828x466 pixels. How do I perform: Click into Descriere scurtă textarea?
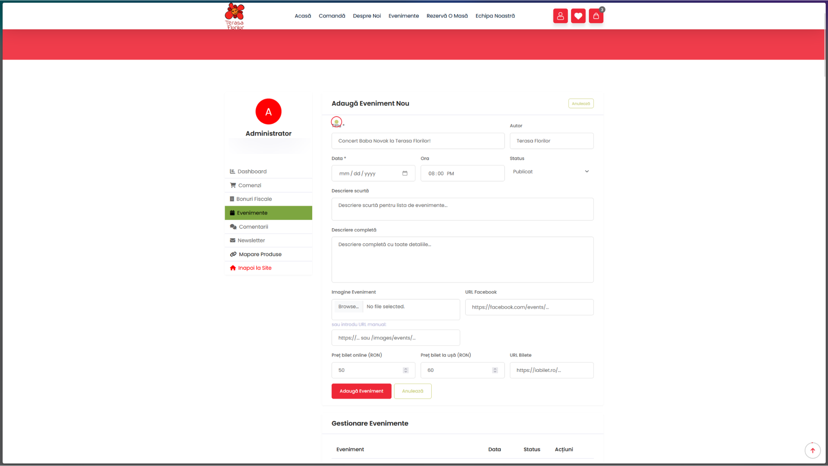(x=462, y=209)
